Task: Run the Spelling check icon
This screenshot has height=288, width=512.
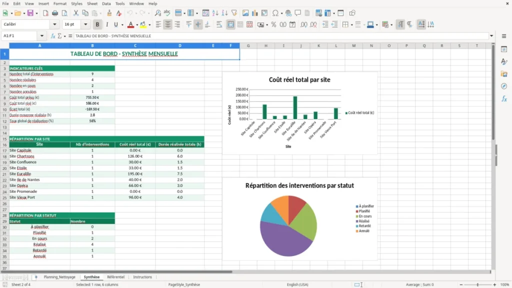Action: (x=167, y=13)
